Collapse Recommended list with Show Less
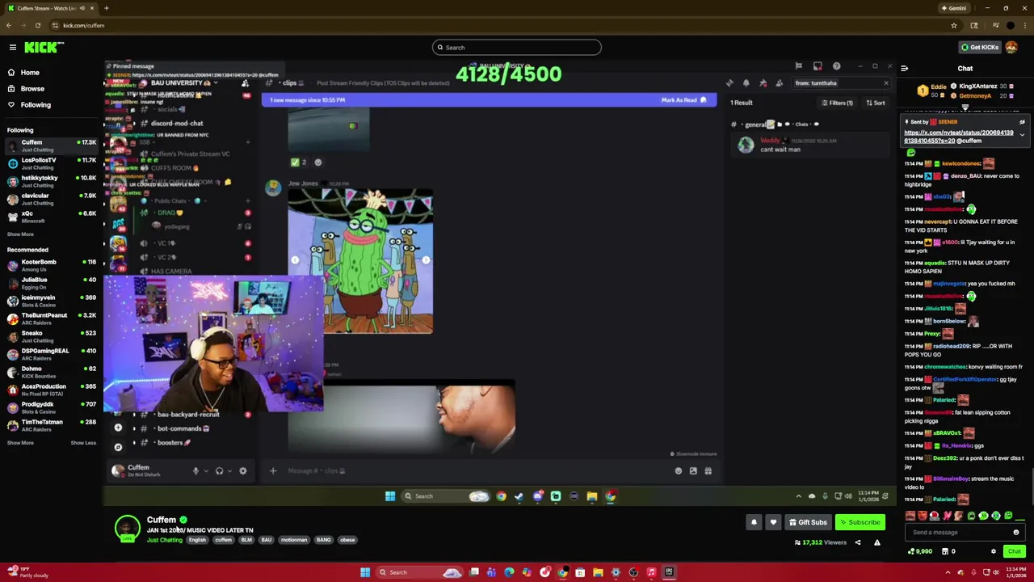The width and height of the screenshot is (1034, 582). (x=83, y=443)
